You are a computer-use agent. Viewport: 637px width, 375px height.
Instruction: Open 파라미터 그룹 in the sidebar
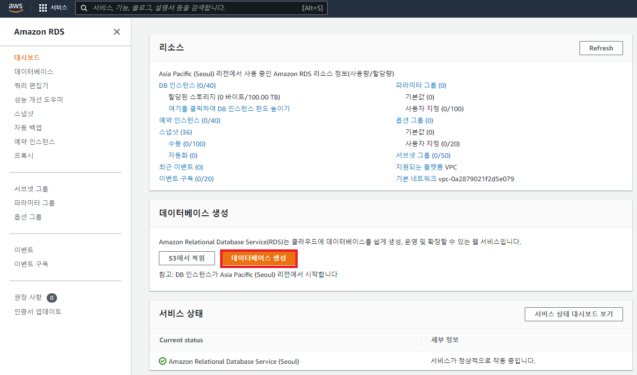pyautogui.click(x=35, y=203)
